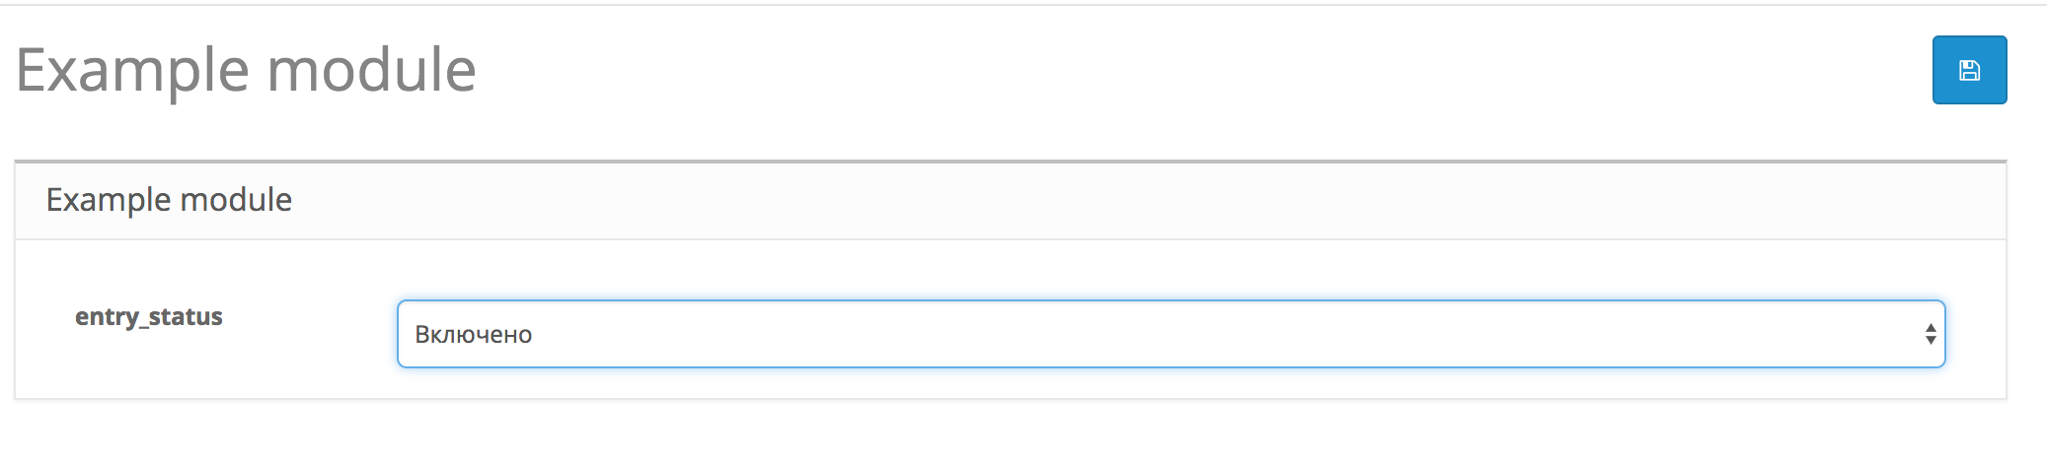Click the floppy disk icon
This screenshot has height=459, width=2047.
click(x=1969, y=70)
